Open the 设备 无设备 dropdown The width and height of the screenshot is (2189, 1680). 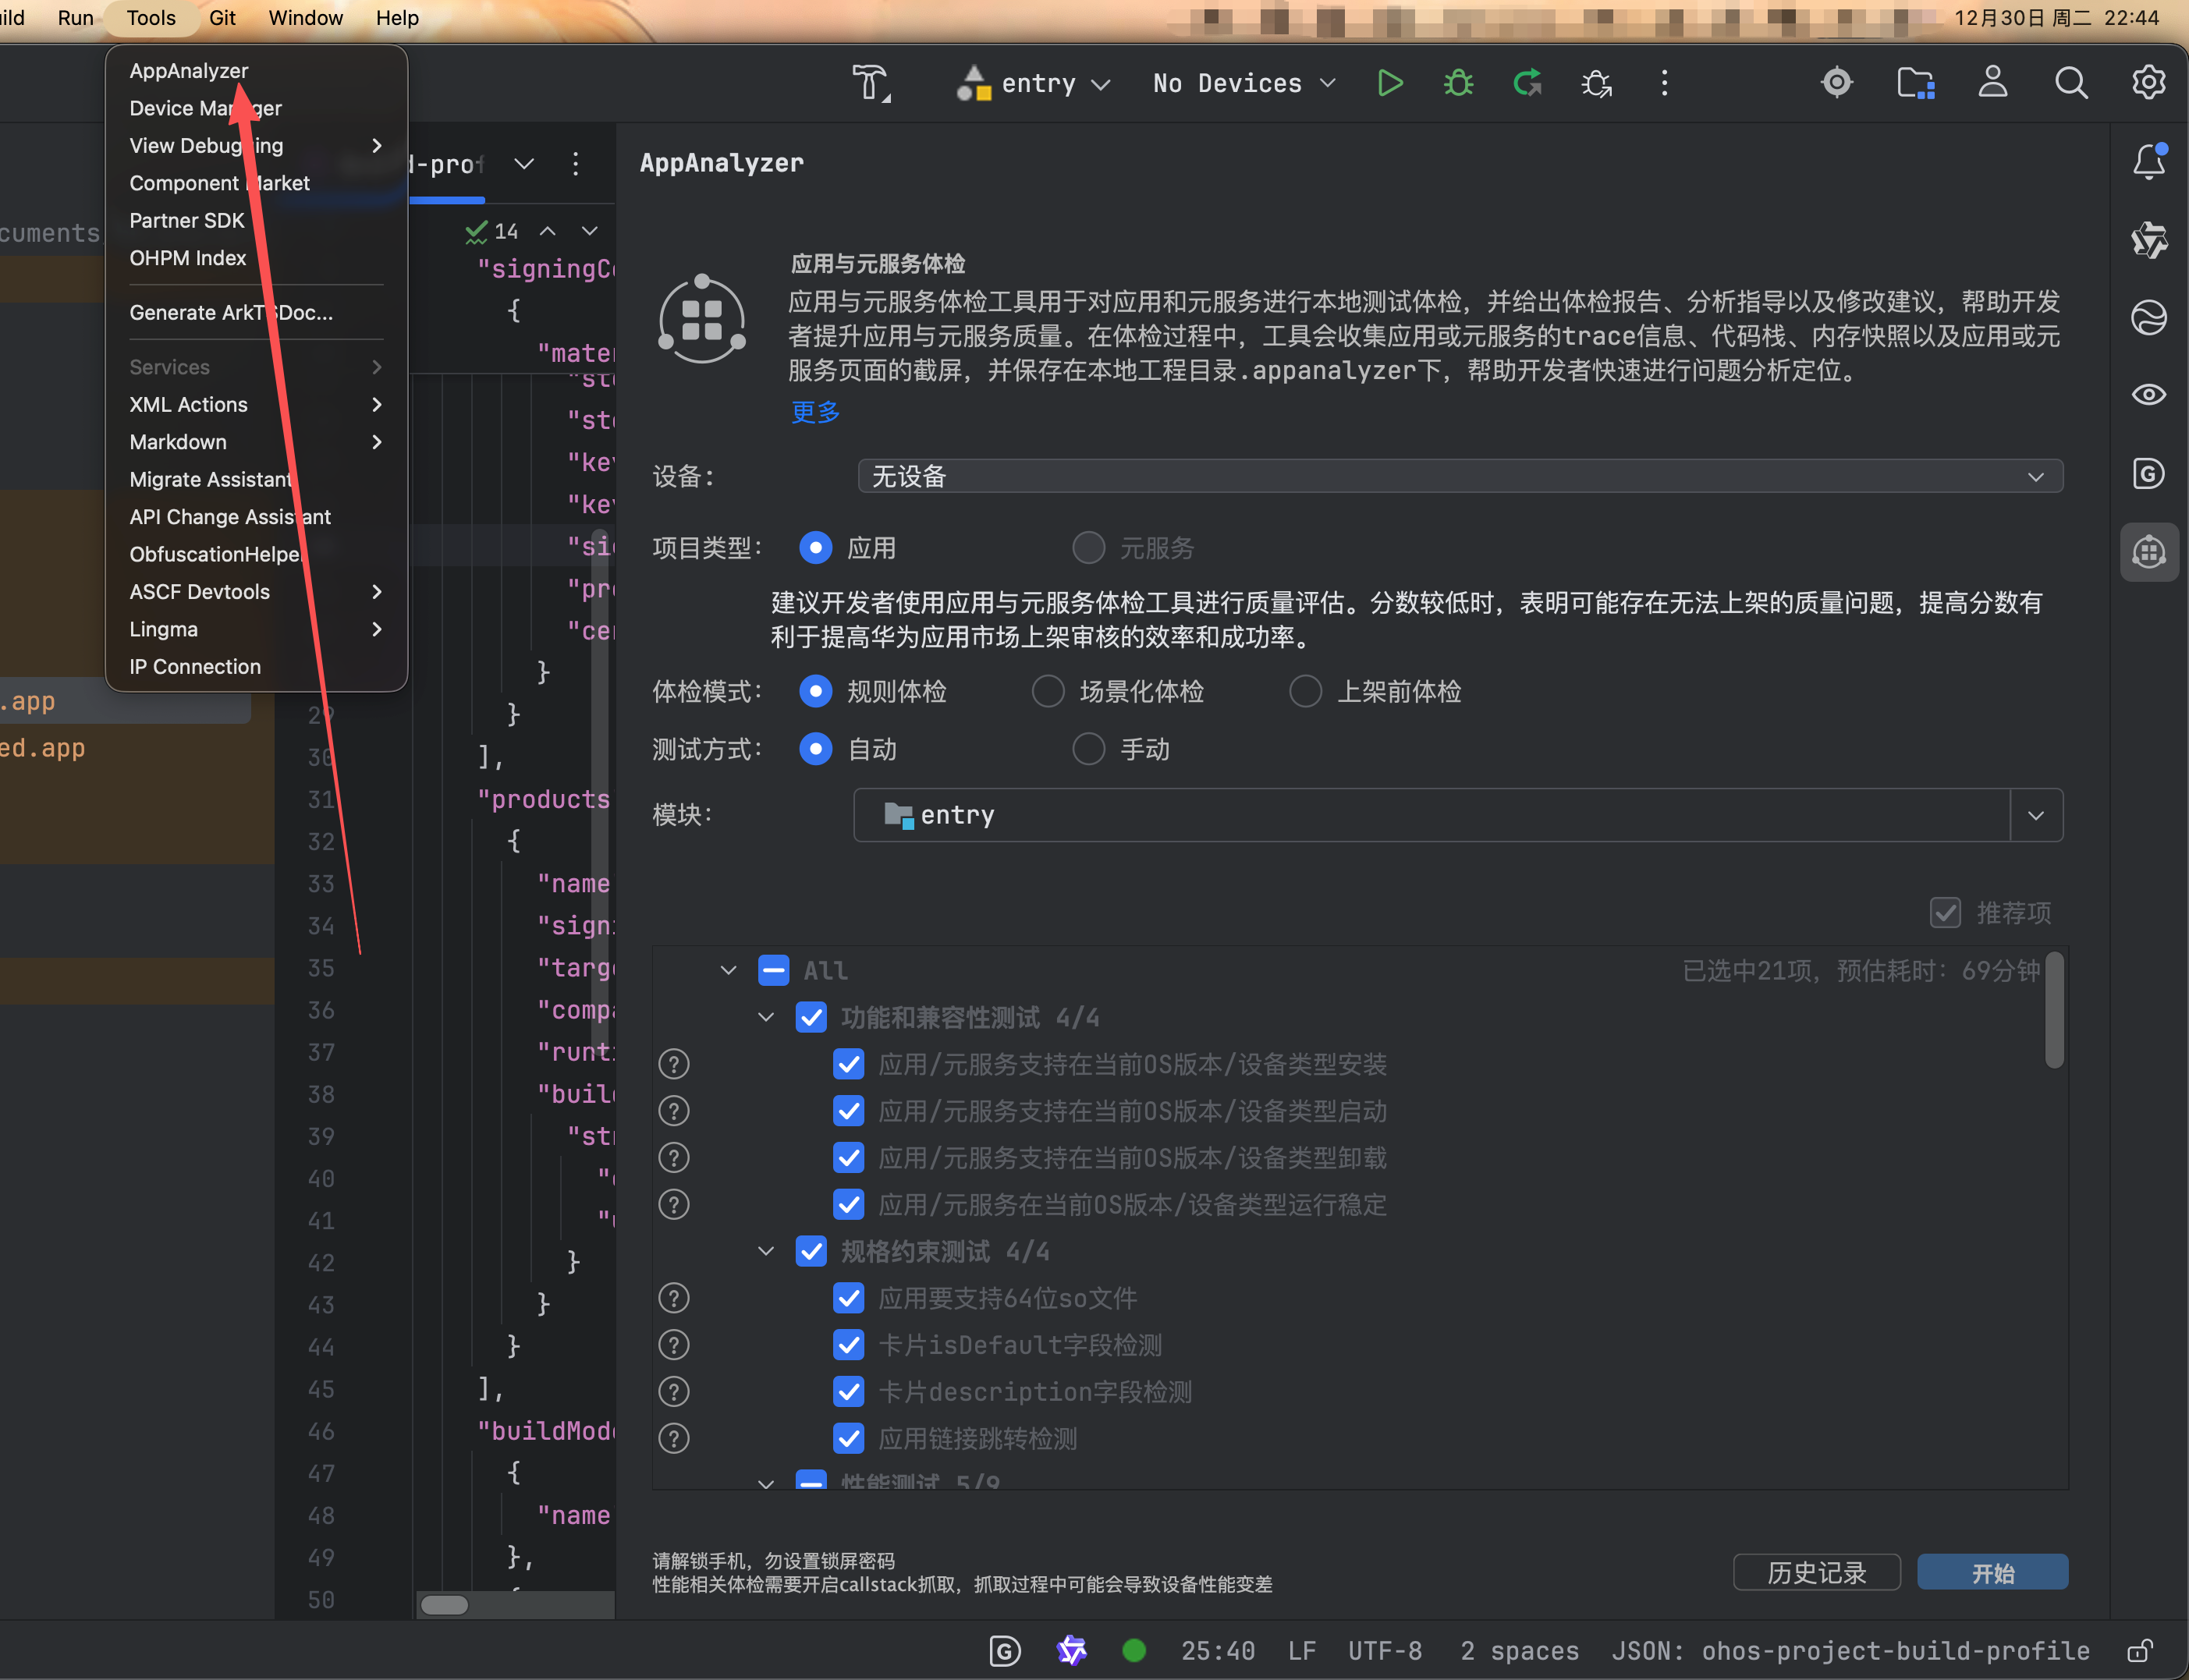point(1460,476)
